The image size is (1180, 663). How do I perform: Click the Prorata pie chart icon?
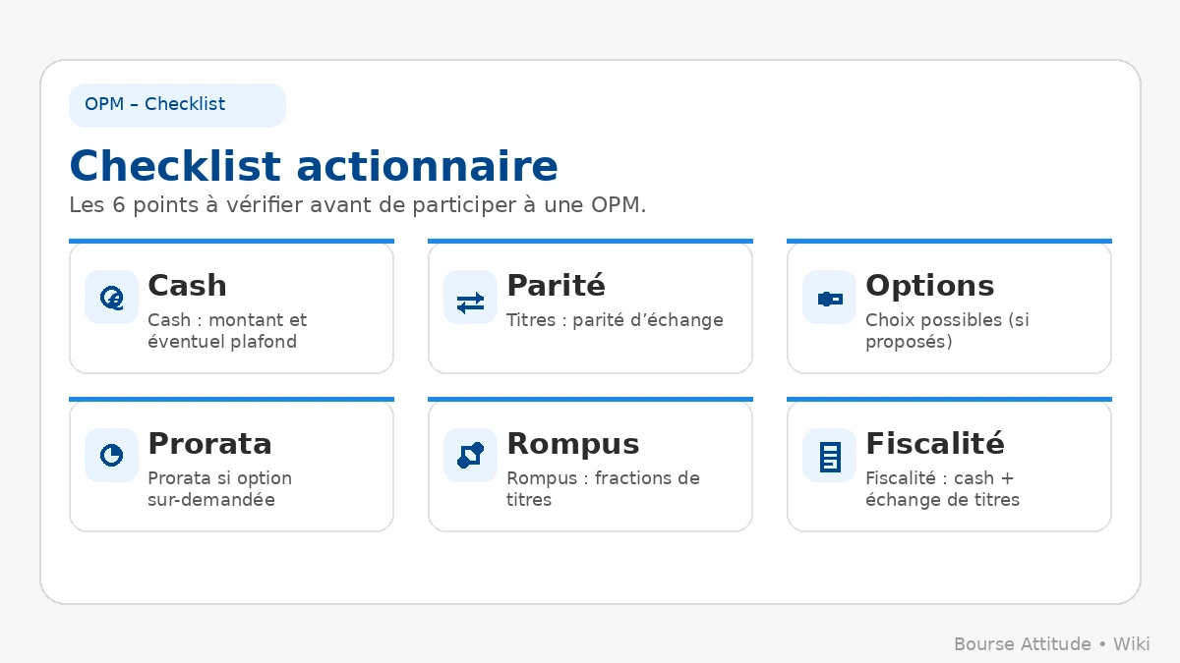[x=111, y=456]
